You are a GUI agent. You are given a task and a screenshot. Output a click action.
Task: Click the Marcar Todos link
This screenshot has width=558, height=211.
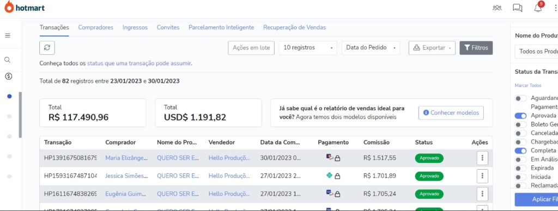coord(528,85)
